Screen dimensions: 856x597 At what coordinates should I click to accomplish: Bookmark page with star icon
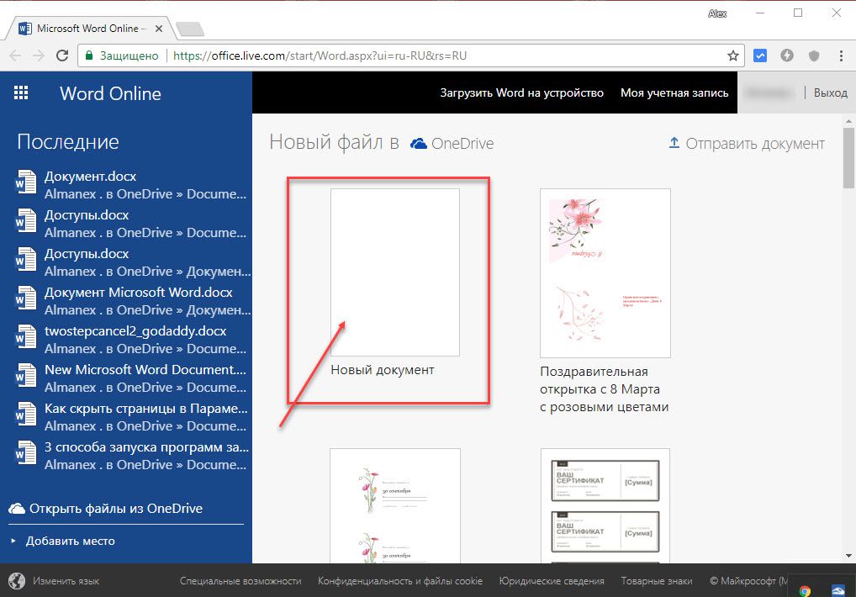tap(732, 55)
